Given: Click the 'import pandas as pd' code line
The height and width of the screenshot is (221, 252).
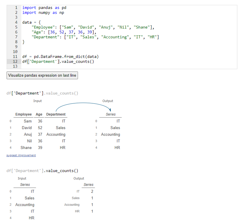Looking at the screenshot, I should pos(44,8).
